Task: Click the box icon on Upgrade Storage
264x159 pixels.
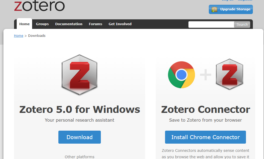Action: (x=214, y=10)
